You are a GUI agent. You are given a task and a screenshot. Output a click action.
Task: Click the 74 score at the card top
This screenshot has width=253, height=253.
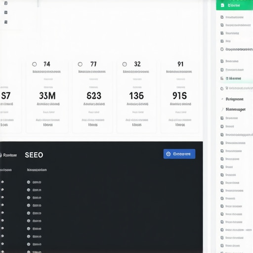click(x=47, y=64)
